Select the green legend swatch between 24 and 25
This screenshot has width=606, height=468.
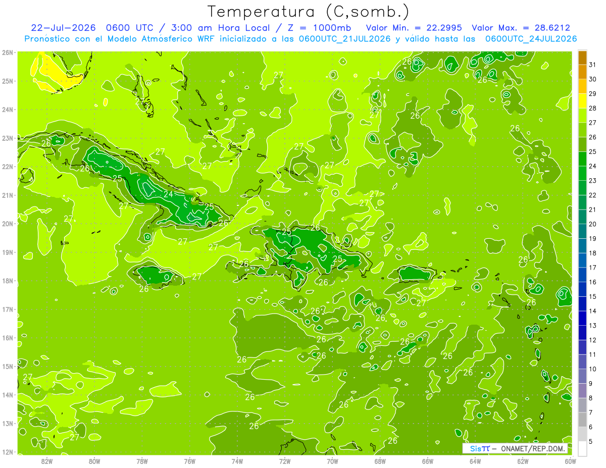[582, 159]
